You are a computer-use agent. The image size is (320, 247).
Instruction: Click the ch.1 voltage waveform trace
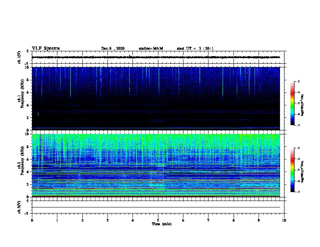click(156, 57)
